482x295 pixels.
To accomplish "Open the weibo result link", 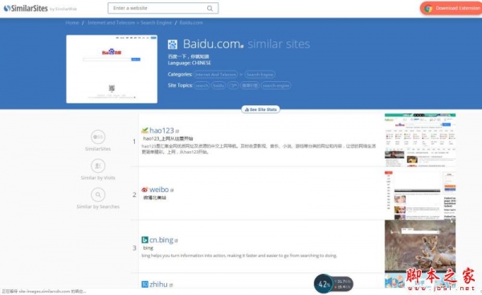I will [x=159, y=190].
